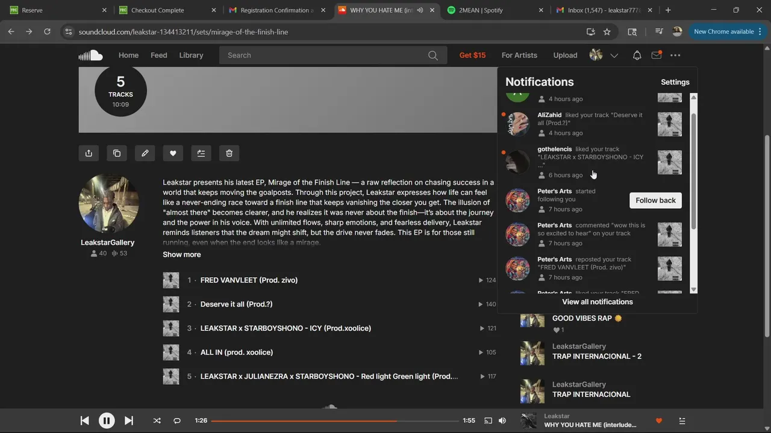Click the Get $15 link

point(472,55)
